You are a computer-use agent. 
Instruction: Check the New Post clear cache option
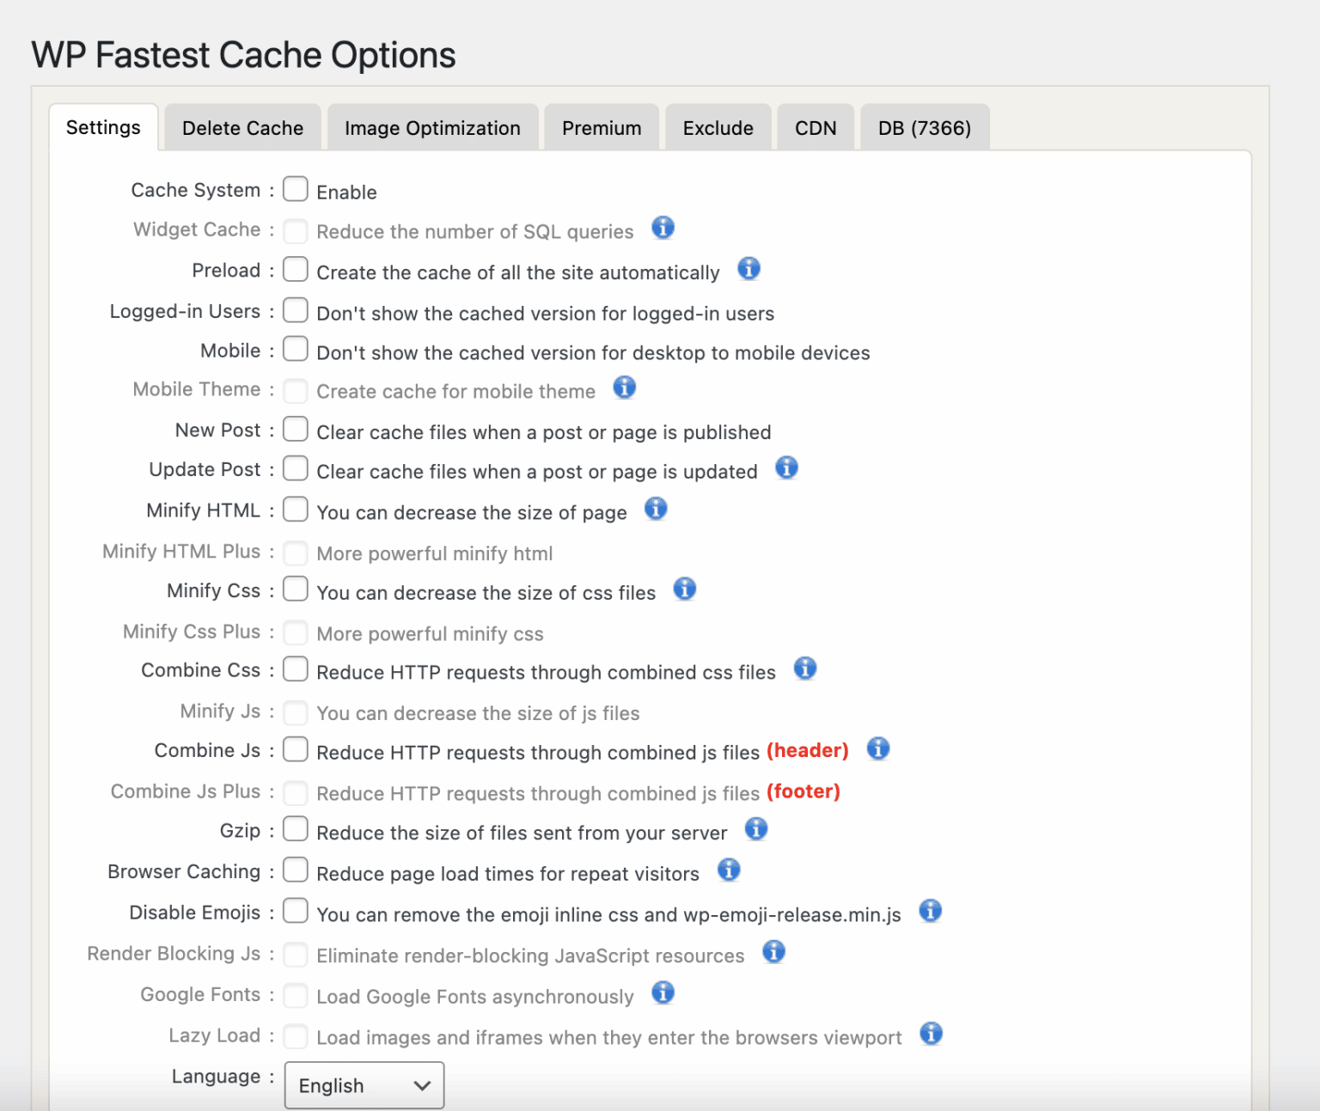click(295, 429)
